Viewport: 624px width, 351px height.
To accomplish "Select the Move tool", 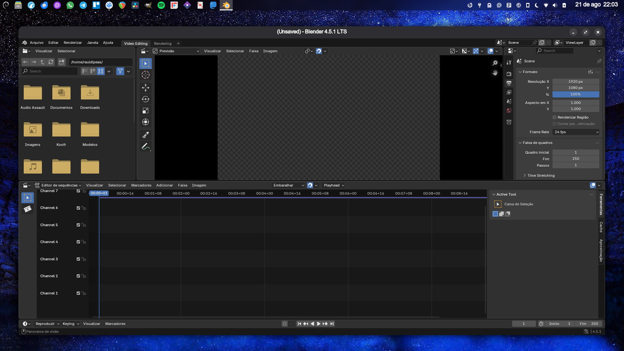I will coord(145,87).
